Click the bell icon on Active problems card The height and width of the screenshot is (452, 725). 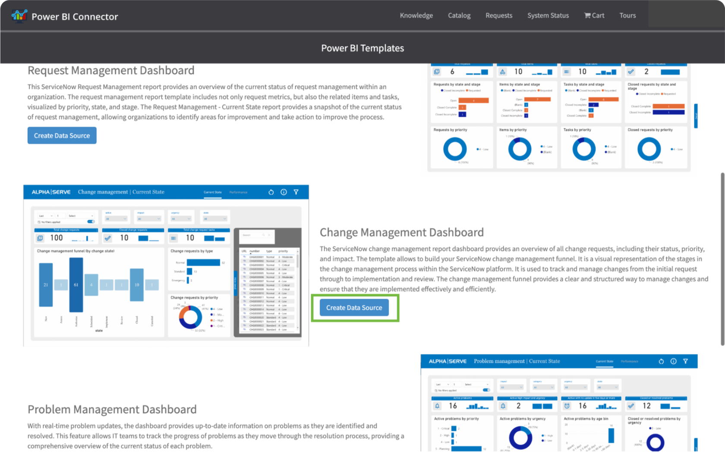(437, 406)
